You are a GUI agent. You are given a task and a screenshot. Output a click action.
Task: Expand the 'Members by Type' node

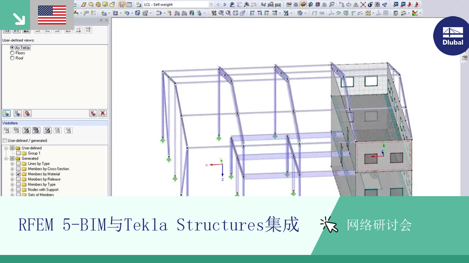pos(12,184)
